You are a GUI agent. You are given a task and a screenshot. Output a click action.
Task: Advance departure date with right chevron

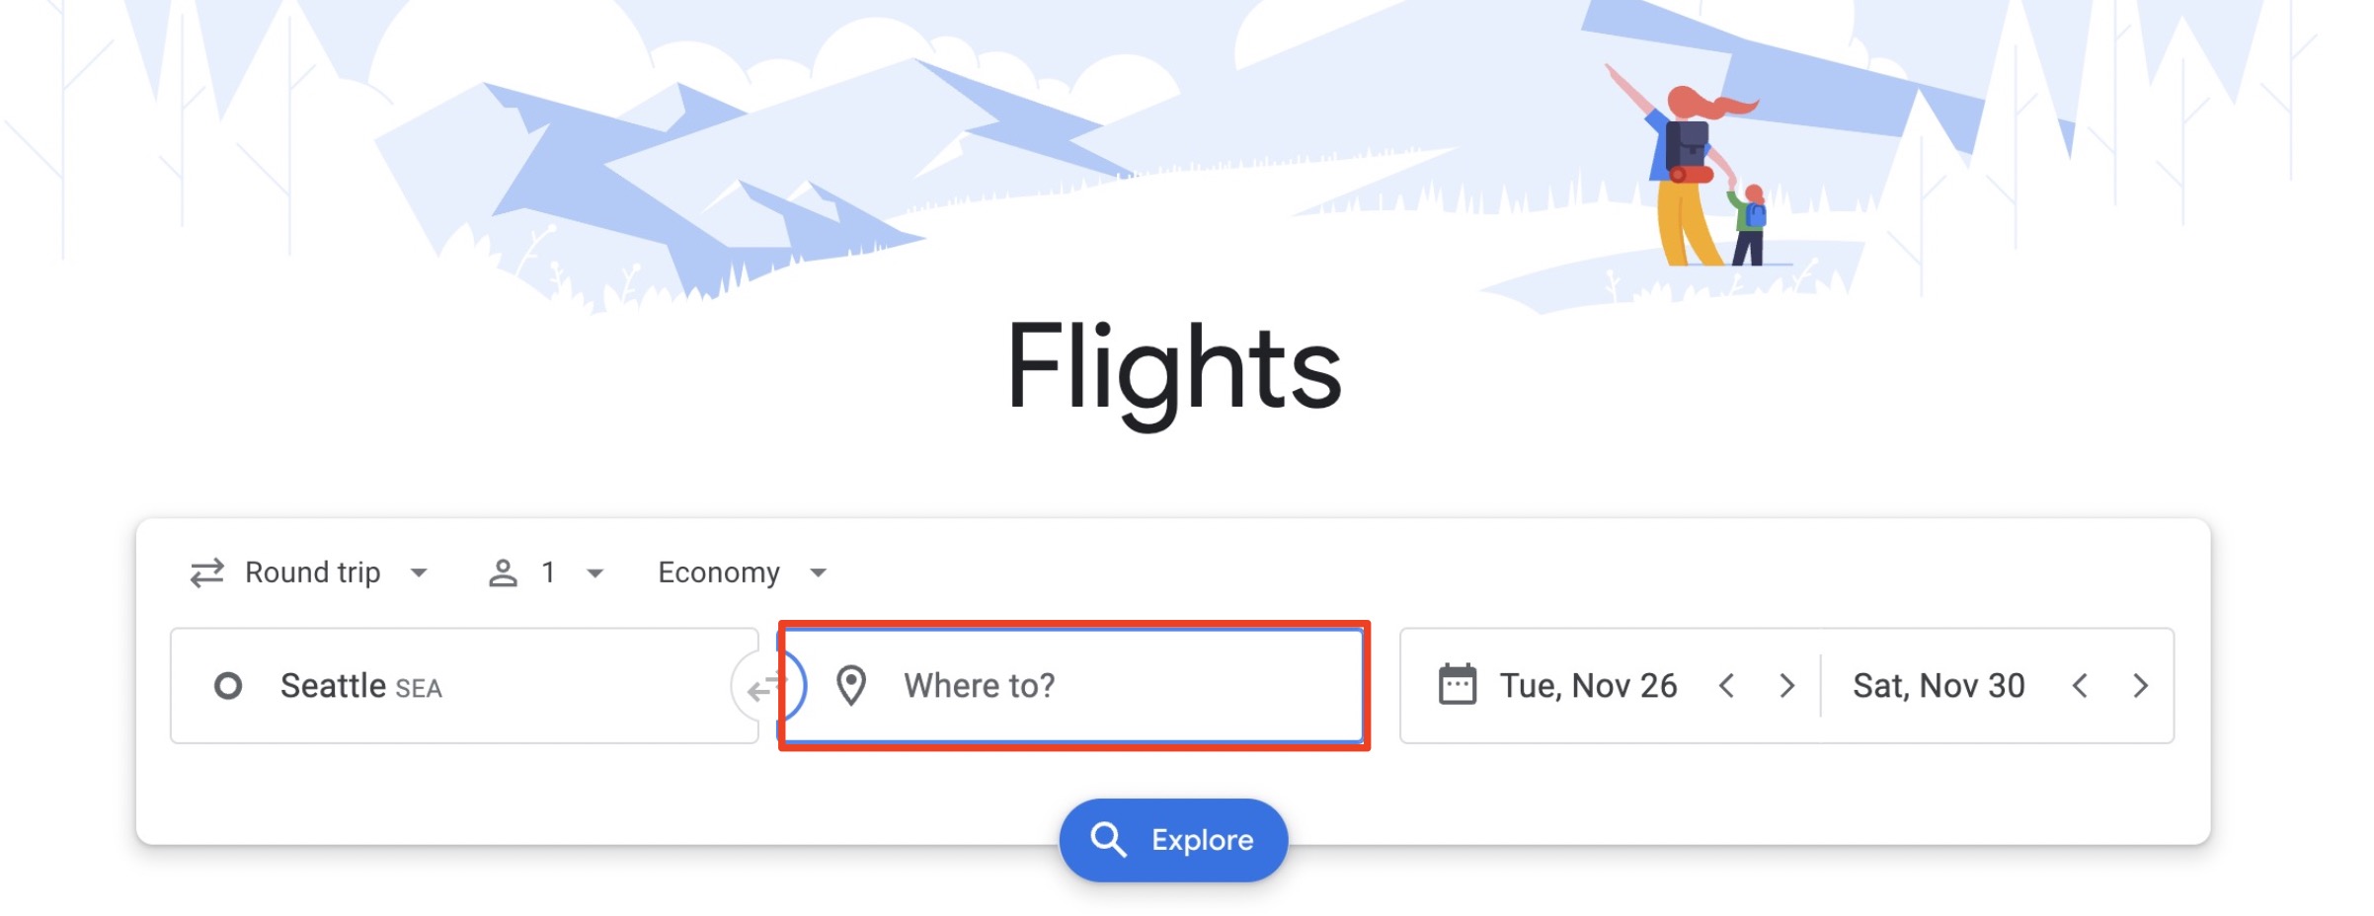pos(1788,686)
